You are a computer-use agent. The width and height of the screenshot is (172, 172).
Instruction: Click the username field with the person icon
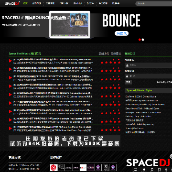click(x=148, y=65)
